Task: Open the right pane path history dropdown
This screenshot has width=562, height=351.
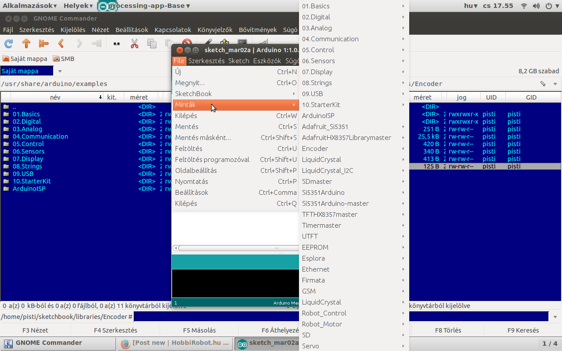Action: 555,84
